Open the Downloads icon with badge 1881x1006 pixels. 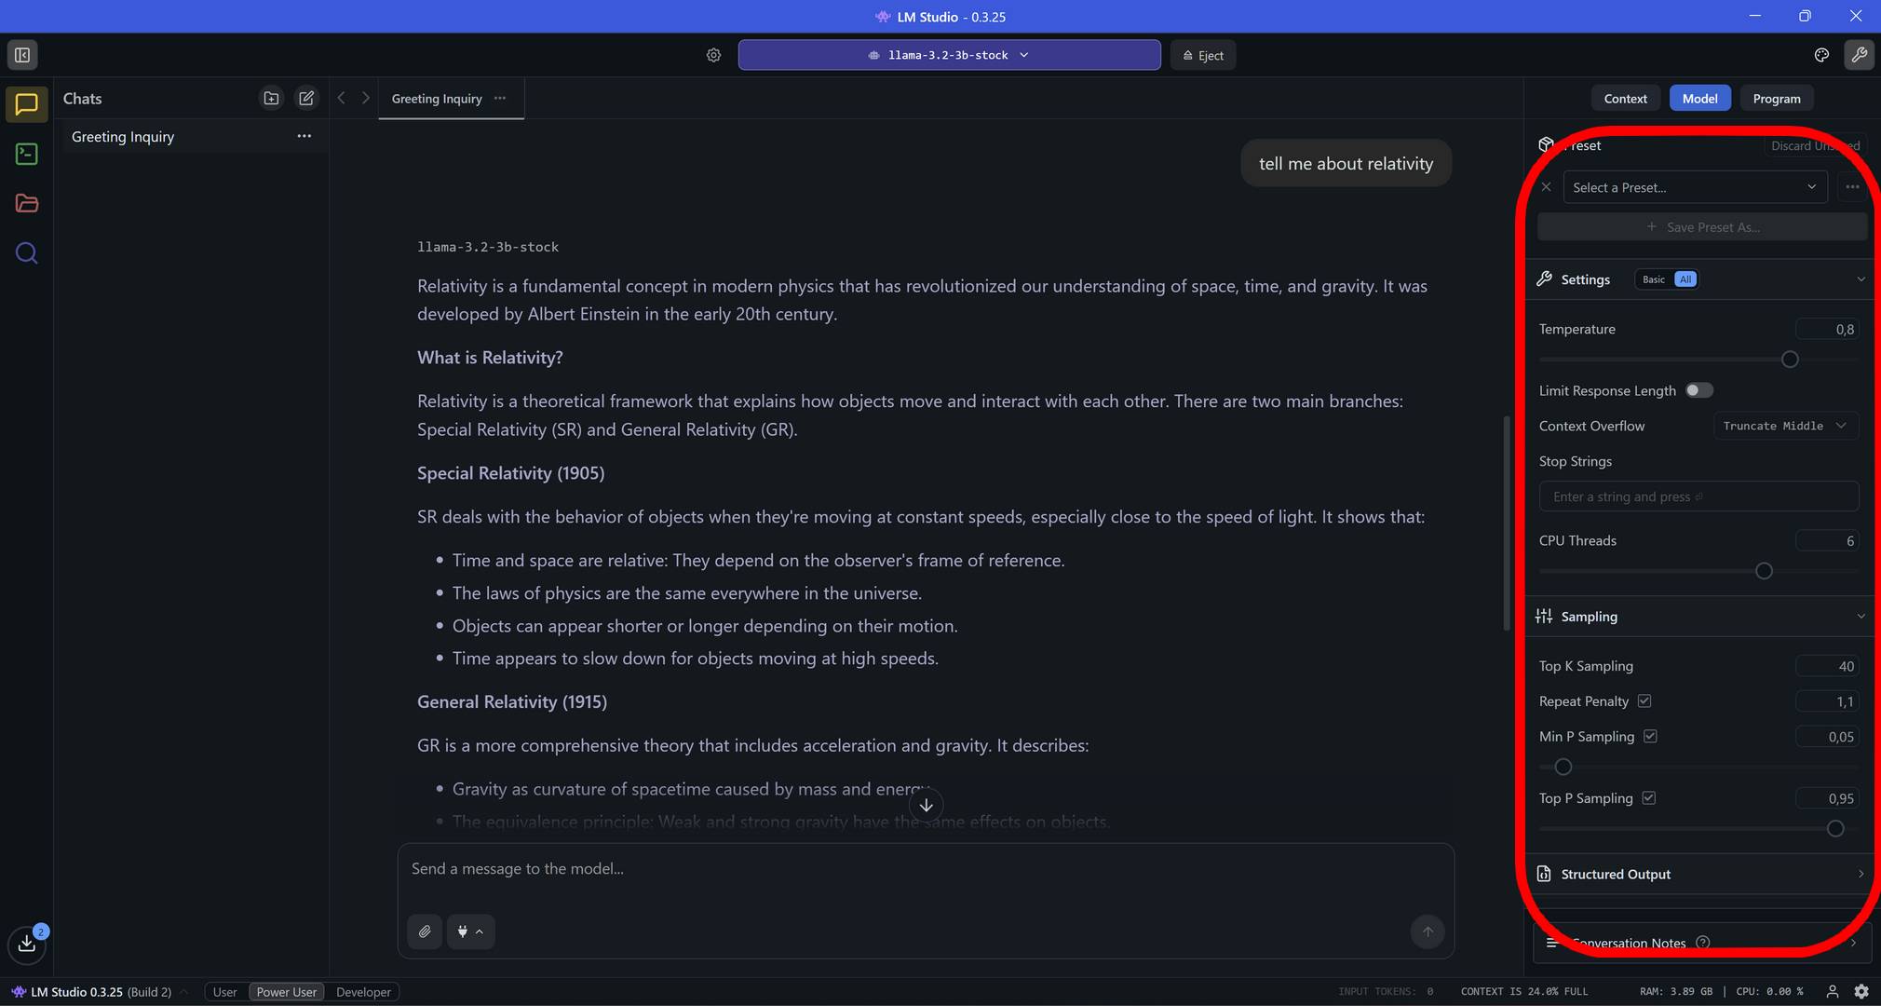click(x=27, y=943)
